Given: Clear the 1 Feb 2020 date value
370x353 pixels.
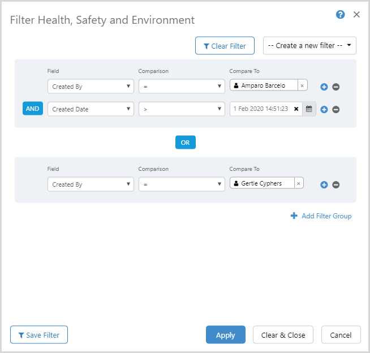Looking at the screenshot, I should [x=296, y=109].
